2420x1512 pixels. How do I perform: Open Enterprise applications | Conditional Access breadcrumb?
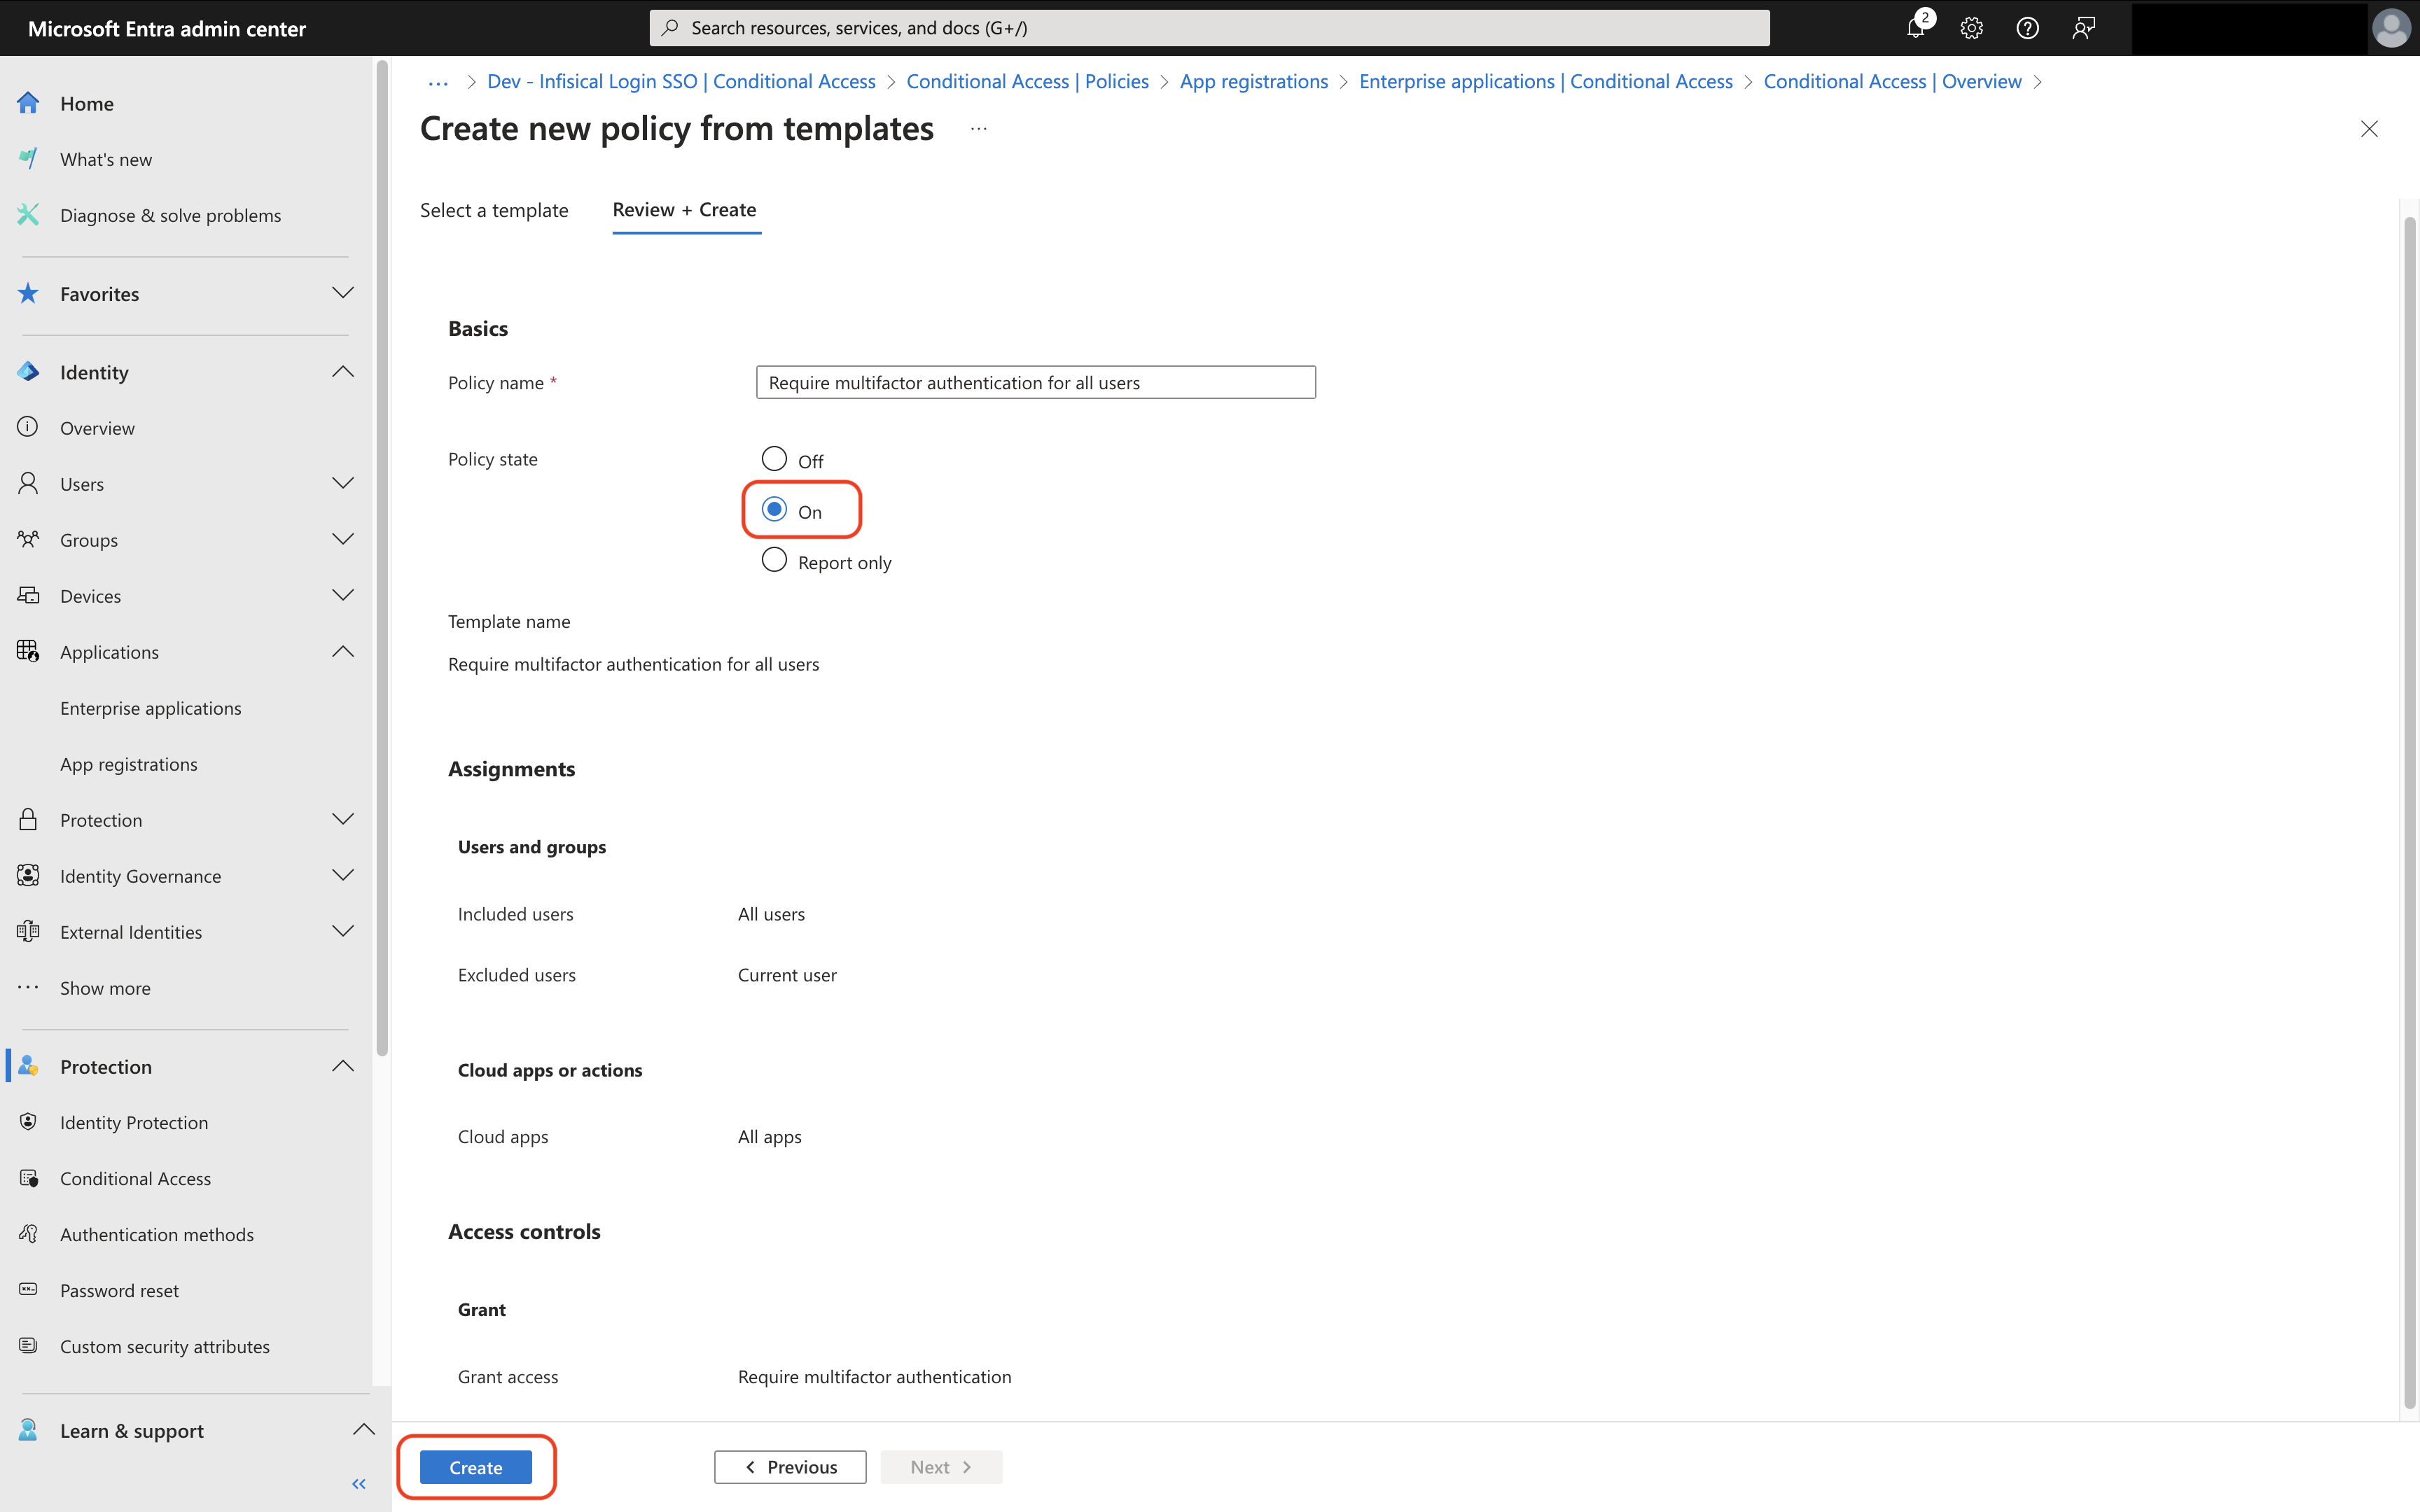[x=1545, y=81]
